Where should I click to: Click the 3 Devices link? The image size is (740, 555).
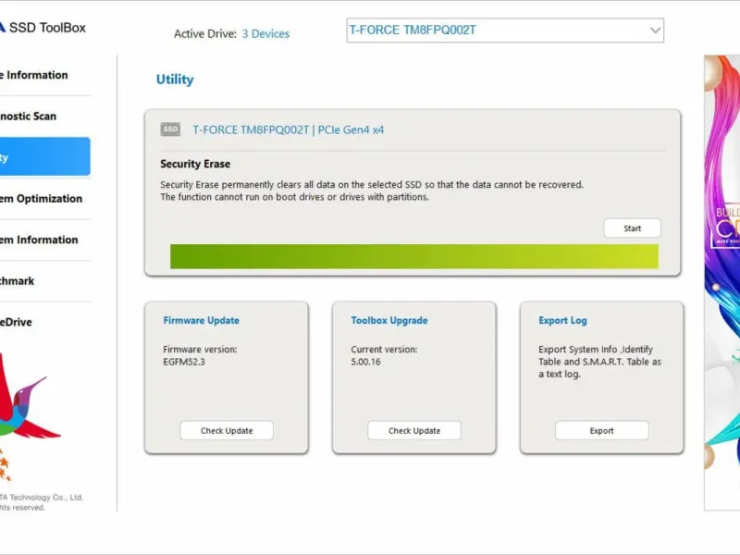tap(265, 34)
